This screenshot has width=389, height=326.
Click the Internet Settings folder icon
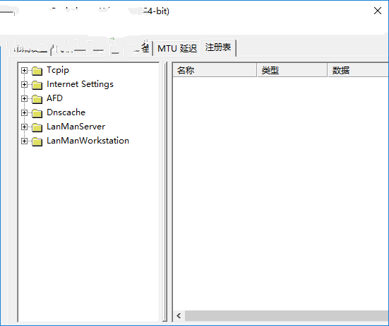(37, 85)
